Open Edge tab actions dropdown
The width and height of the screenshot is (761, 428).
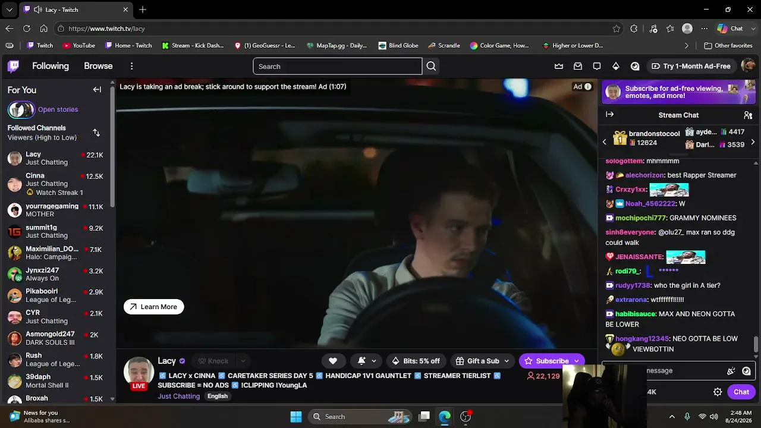click(x=9, y=10)
